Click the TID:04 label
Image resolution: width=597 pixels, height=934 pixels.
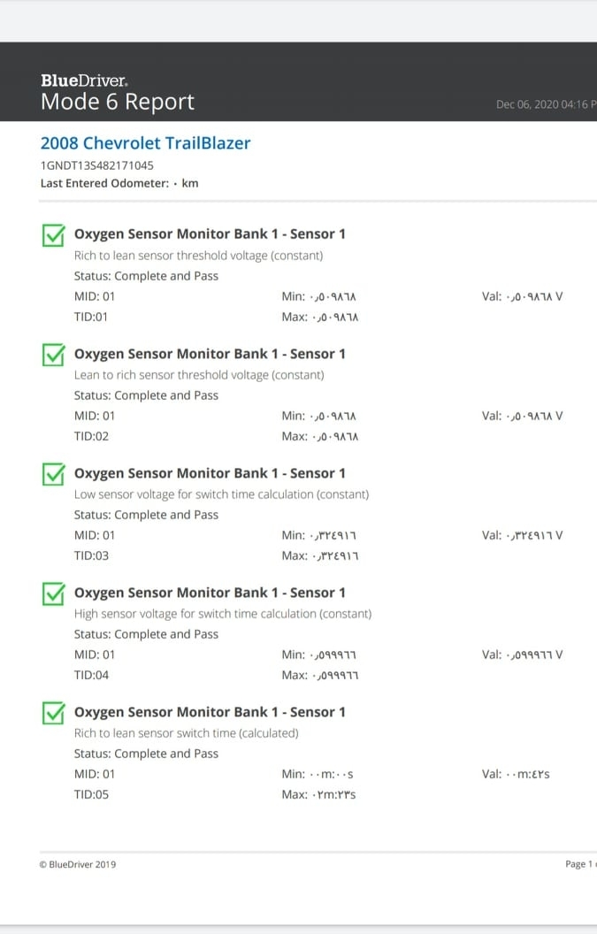(91, 675)
